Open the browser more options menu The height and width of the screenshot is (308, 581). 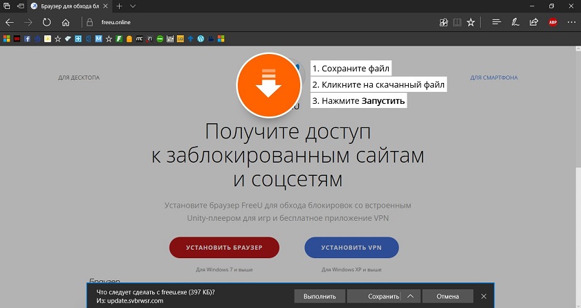pyautogui.click(x=571, y=22)
